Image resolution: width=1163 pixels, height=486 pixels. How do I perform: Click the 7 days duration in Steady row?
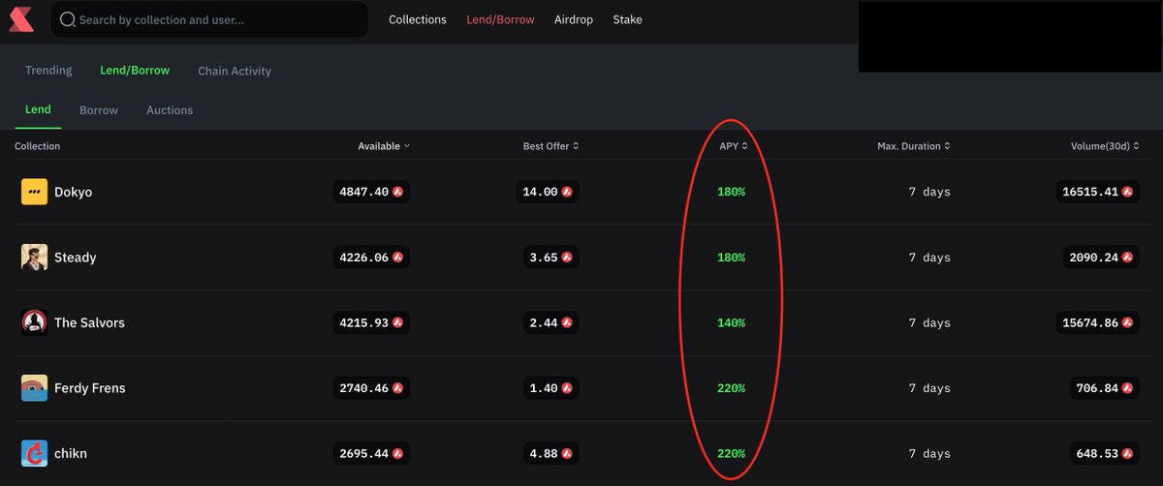click(929, 258)
